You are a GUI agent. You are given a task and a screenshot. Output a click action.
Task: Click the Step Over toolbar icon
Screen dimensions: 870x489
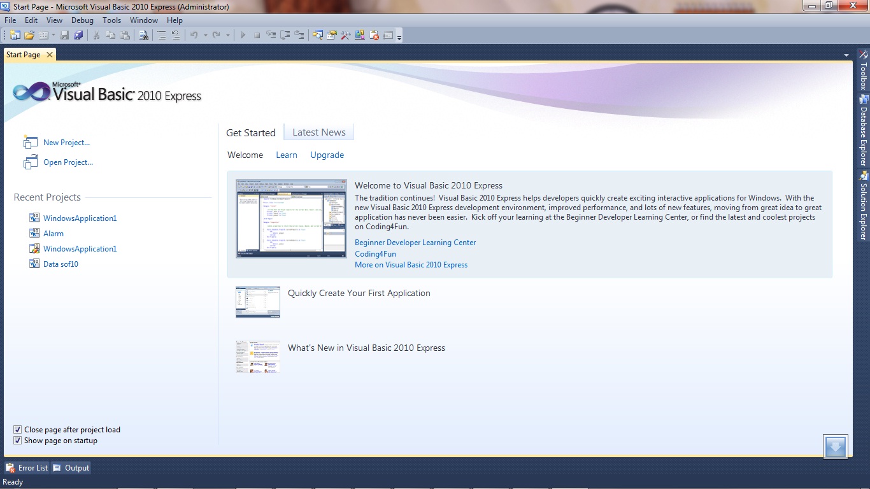point(285,36)
